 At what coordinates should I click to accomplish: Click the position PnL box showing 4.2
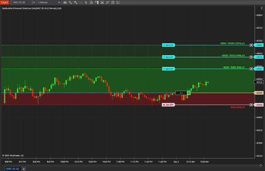click(x=181, y=93)
